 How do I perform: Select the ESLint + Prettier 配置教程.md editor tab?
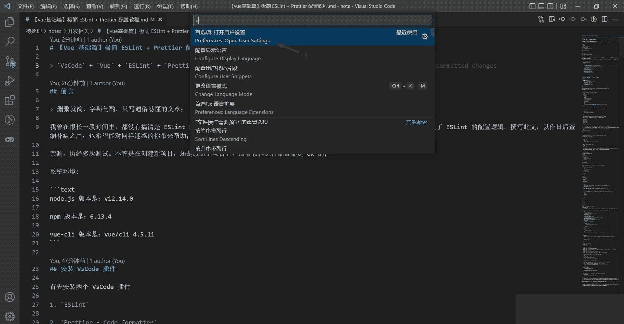93,20
